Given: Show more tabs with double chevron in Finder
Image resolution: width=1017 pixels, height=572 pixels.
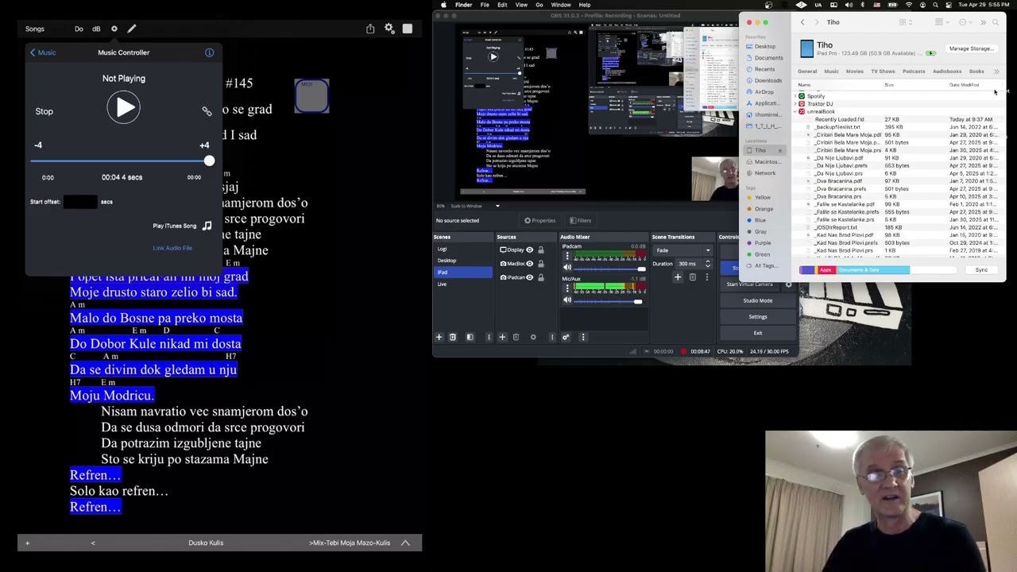Looking at the screenshot, I should (996, 71).
